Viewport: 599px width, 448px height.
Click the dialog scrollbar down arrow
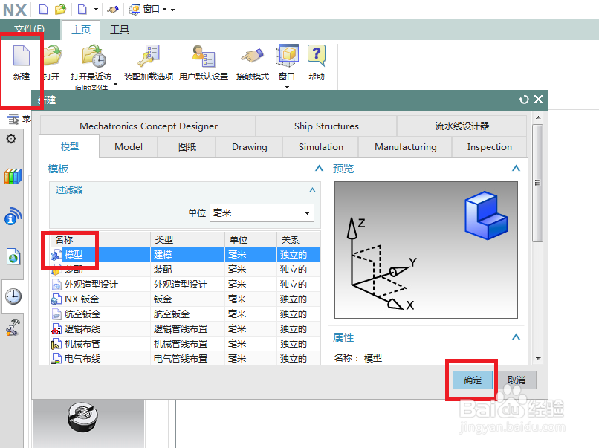tap(538, 359)
